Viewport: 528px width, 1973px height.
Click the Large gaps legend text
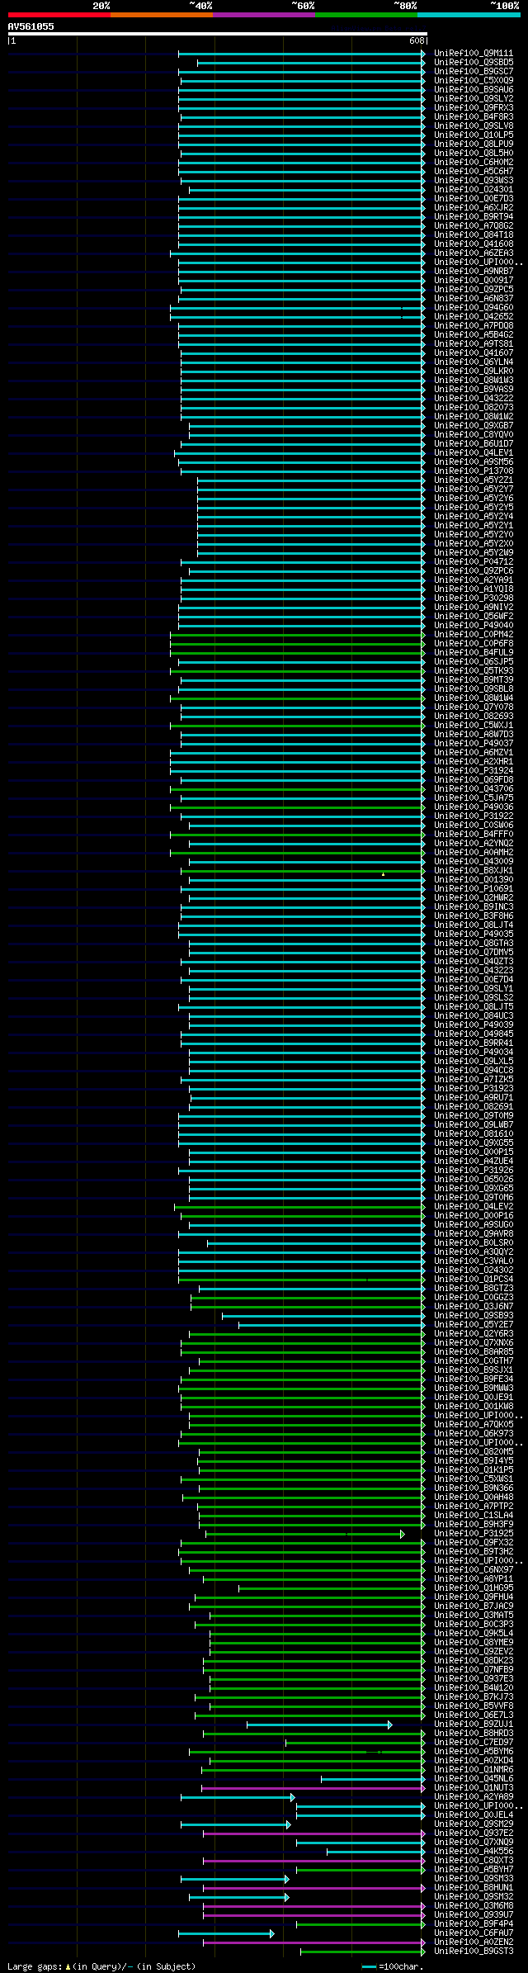[101, 1966]
